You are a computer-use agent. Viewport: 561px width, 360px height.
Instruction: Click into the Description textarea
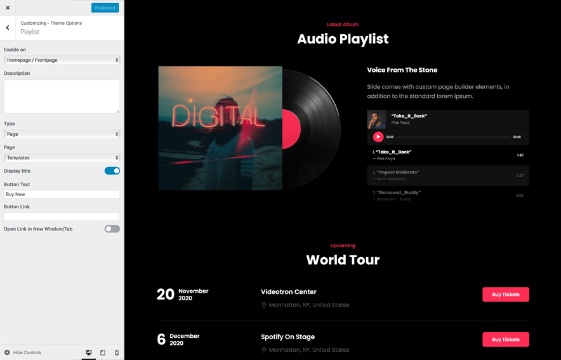coord(62,97)
